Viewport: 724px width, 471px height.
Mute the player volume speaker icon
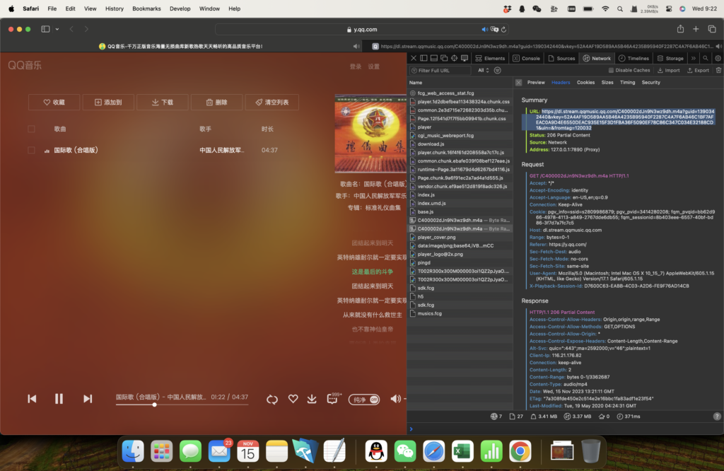click(396, 398)
